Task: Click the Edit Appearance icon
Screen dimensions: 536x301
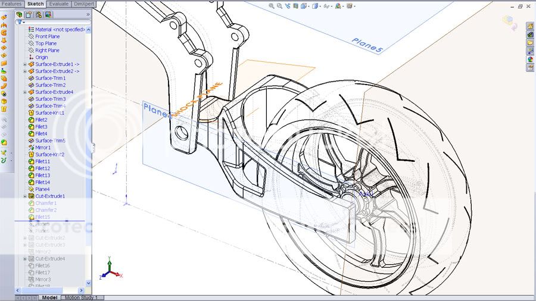Action: [338, 6]
